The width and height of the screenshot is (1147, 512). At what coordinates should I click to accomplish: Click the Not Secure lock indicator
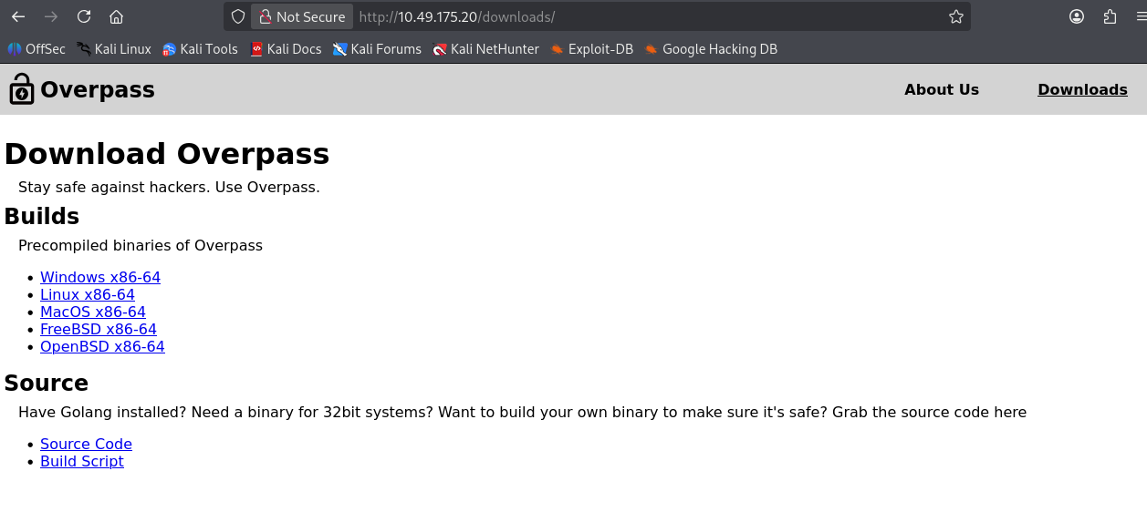[x=303, y=16]
